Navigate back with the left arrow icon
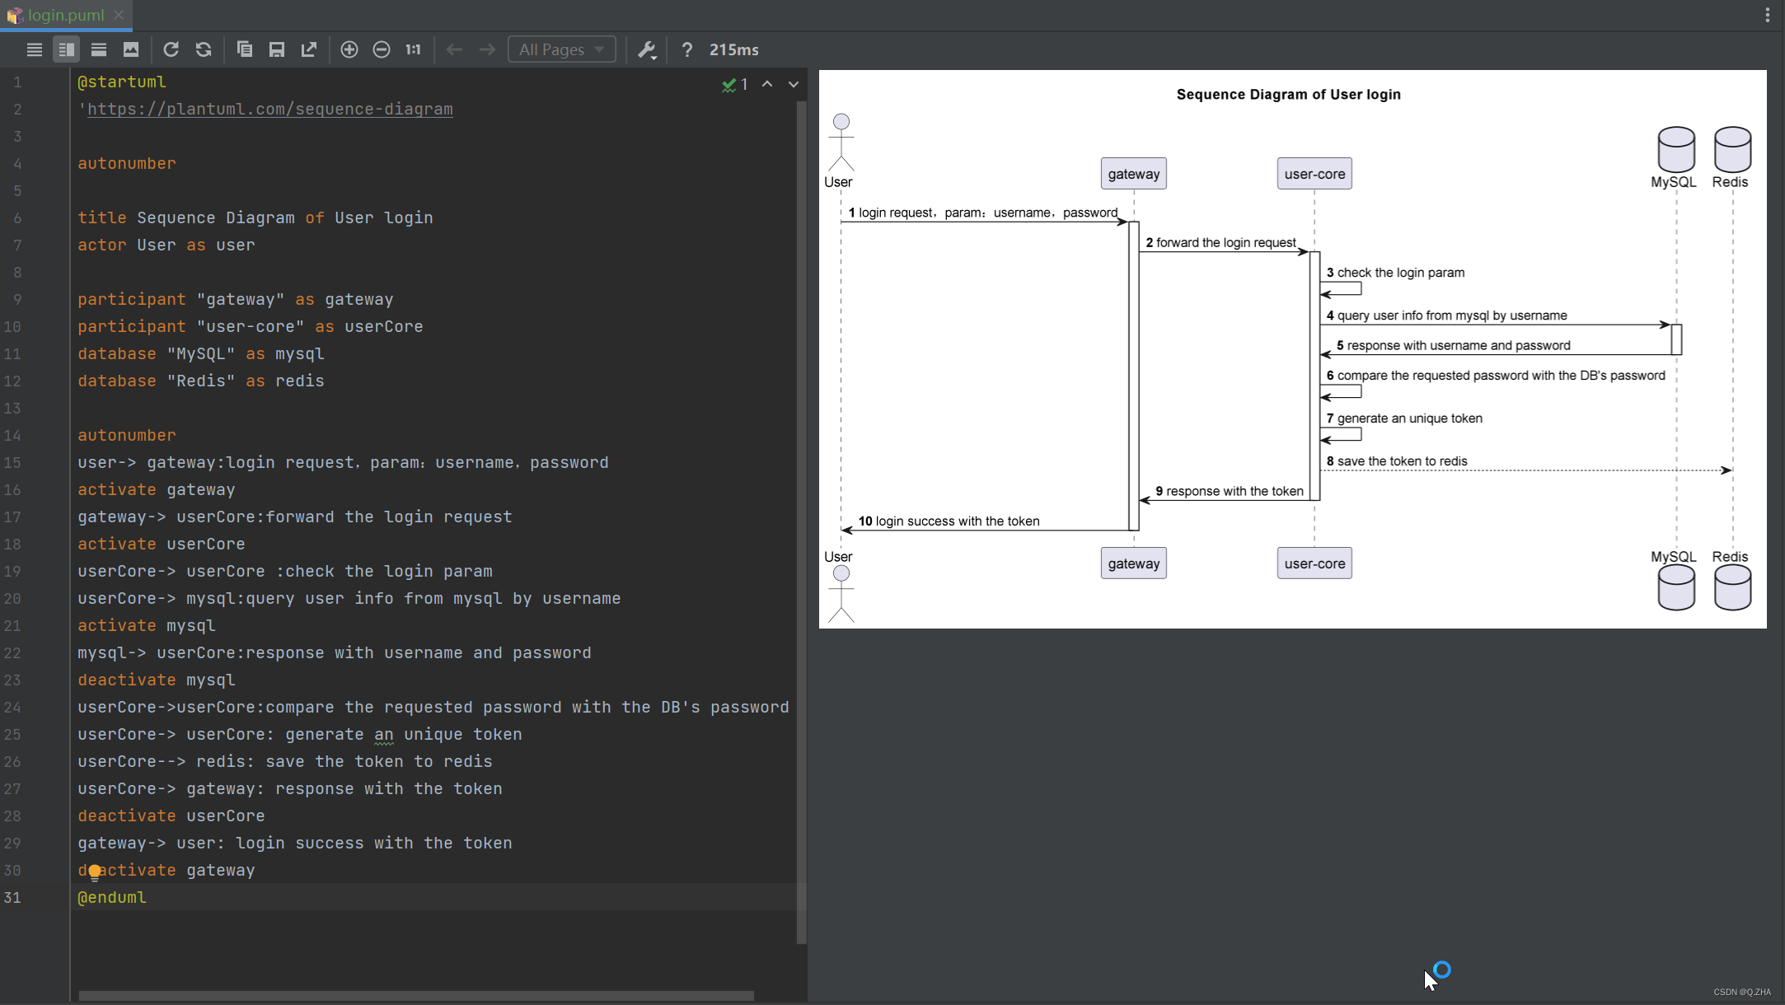This screenshot has width=1785, height=1005. point(454,49)
